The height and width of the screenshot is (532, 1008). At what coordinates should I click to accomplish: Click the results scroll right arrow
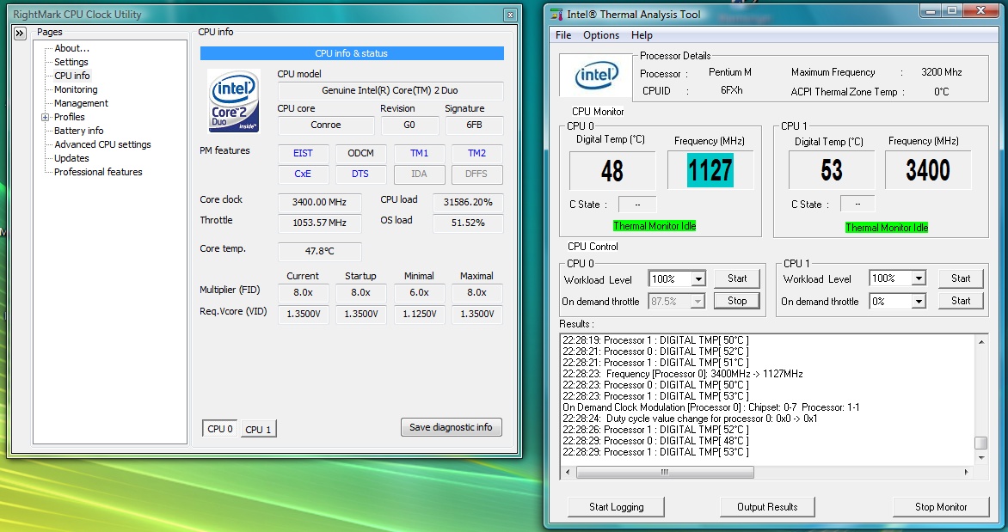pos(966,472)
